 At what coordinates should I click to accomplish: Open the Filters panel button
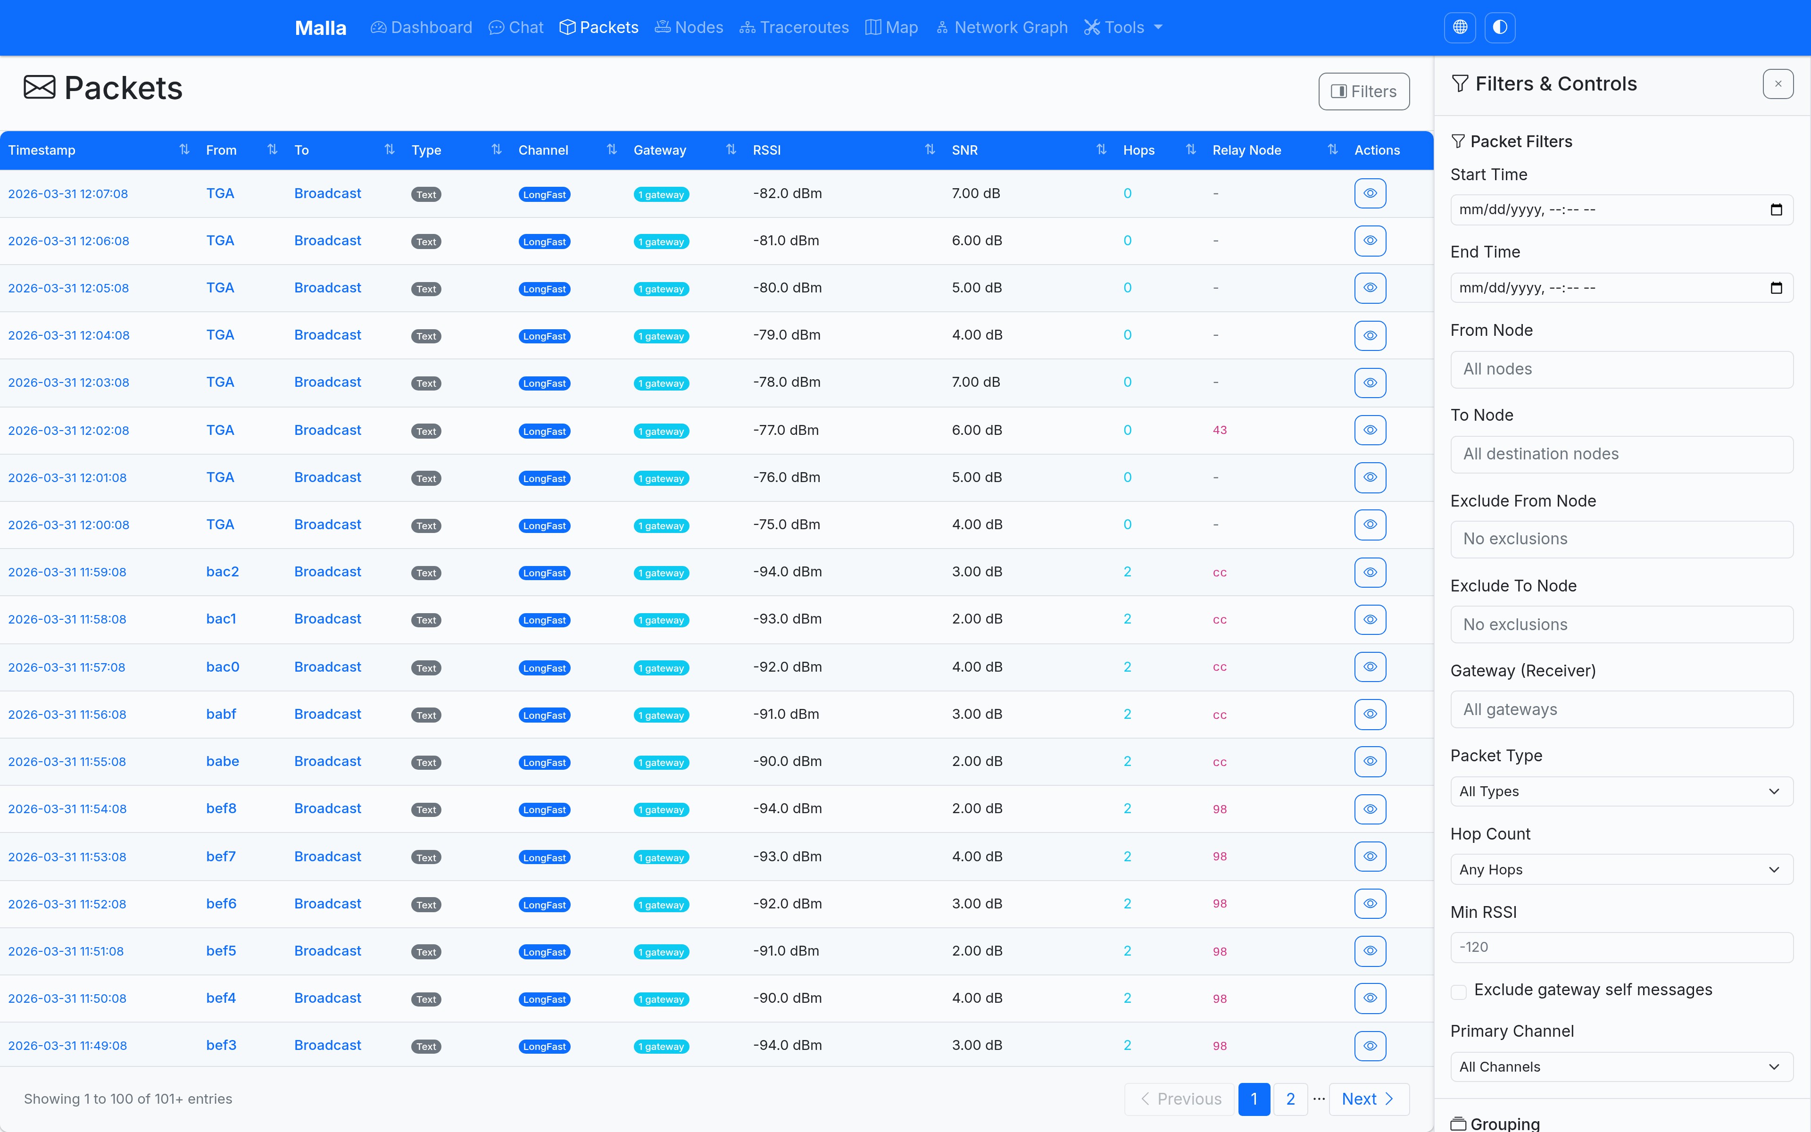[1363, 92]
